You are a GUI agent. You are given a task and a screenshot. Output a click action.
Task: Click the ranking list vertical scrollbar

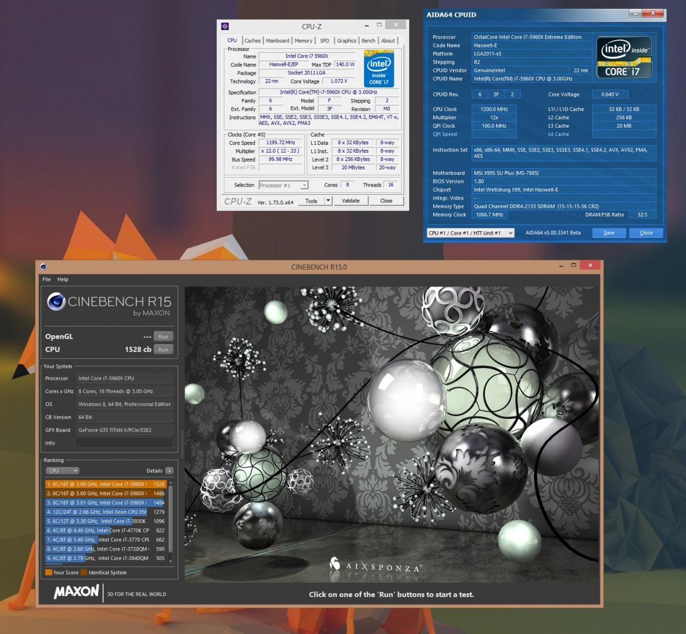point(170,519)
